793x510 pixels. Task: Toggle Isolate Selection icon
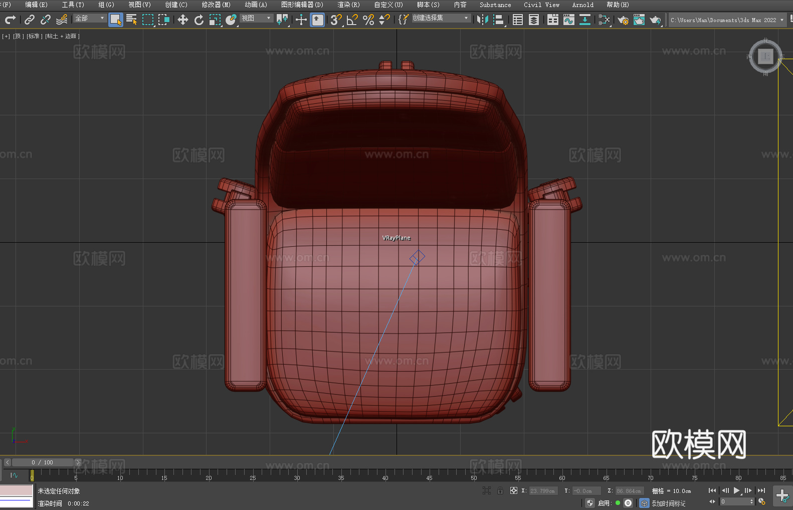pos(487,490)
